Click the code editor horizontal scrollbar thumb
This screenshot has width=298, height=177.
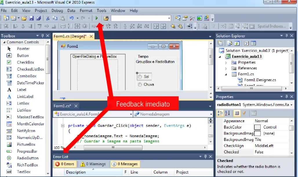coord(113,147)
